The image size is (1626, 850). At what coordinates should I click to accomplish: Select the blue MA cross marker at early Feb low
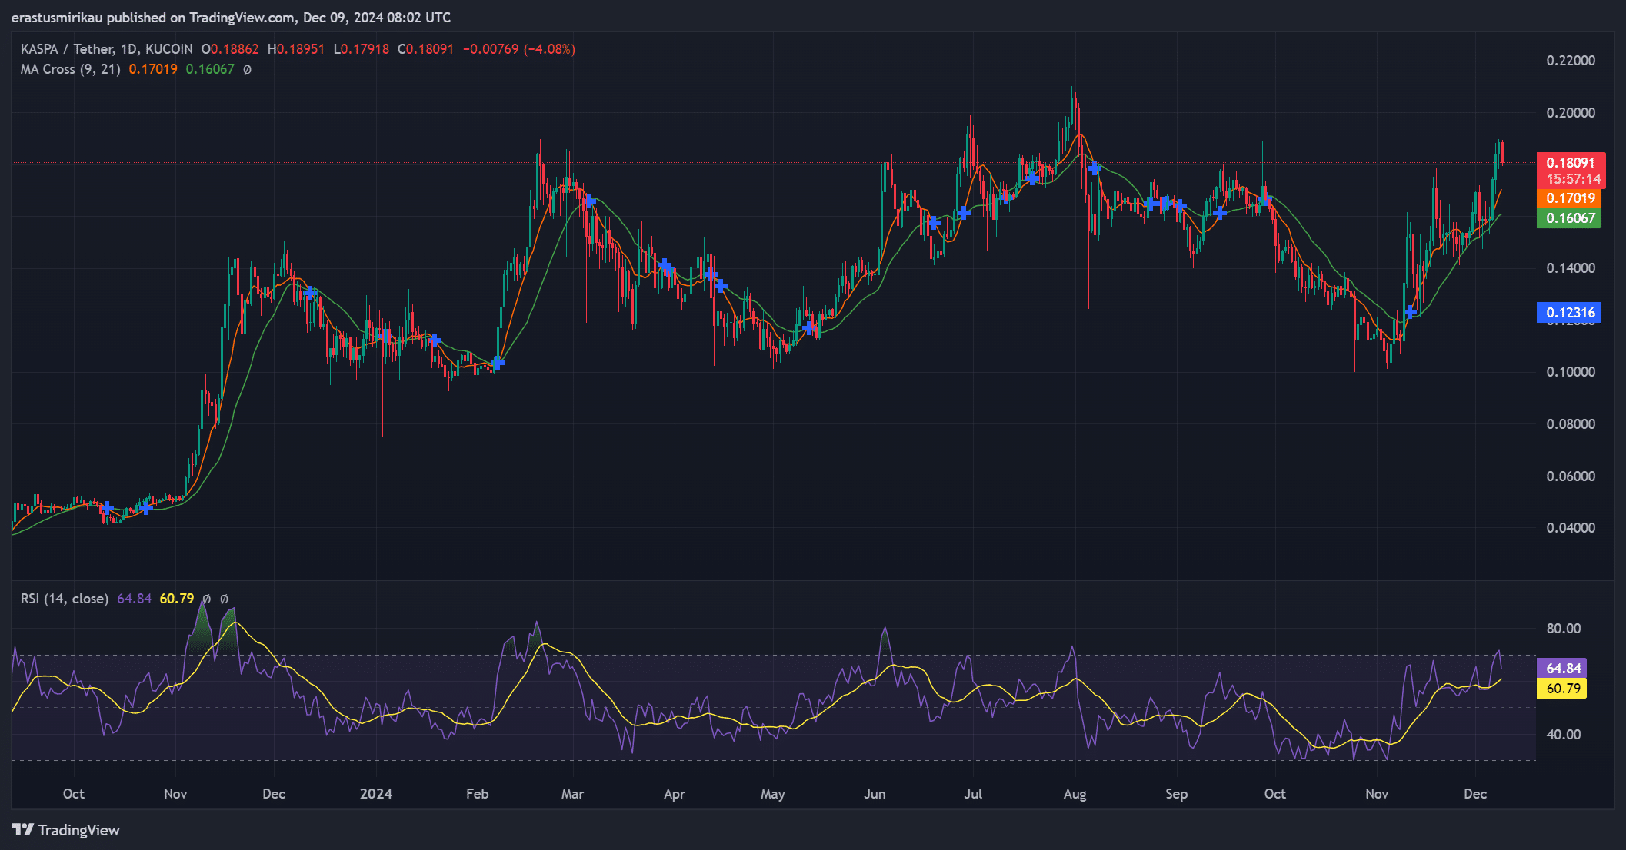click(497, 364)
